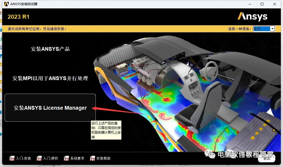Click the ANSYS installer icon in title bar
Screen dimensions: 283x167
click(6, 4)
